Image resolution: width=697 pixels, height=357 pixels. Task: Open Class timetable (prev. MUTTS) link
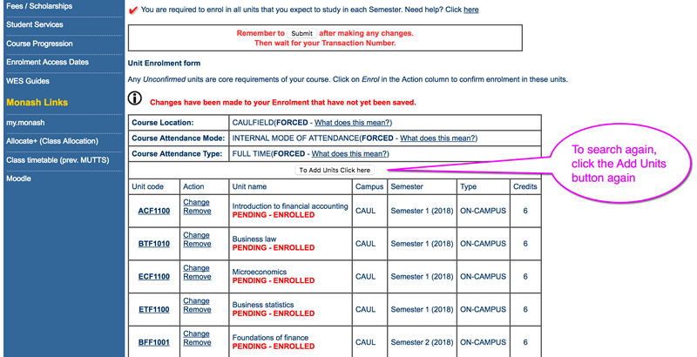[x=58, y=160]
